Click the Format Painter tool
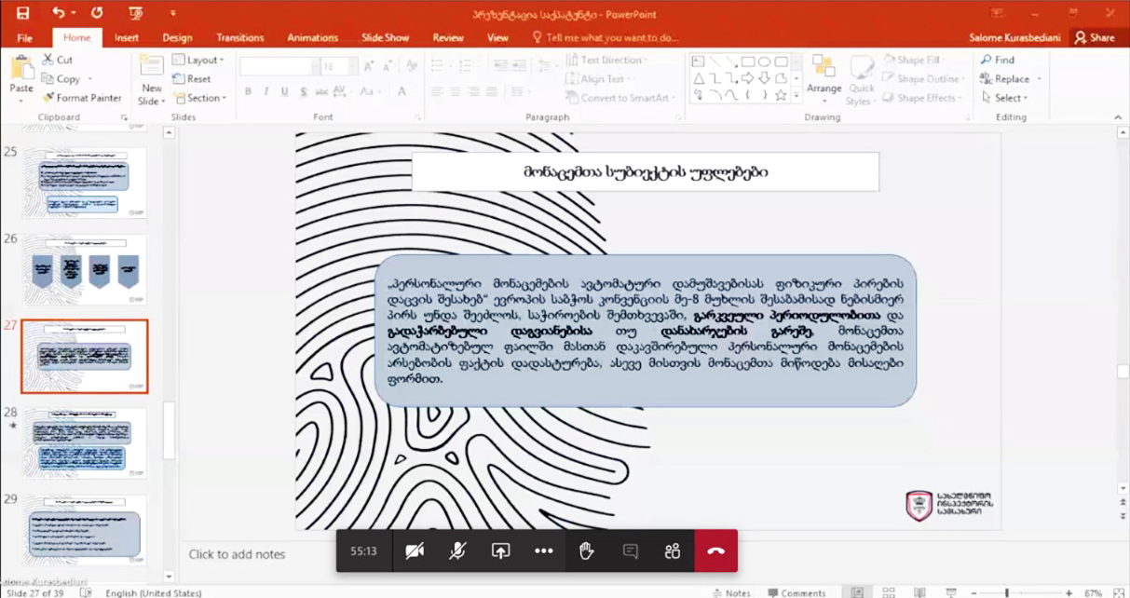Screen dimensions: 1130x598 (82, 98)
